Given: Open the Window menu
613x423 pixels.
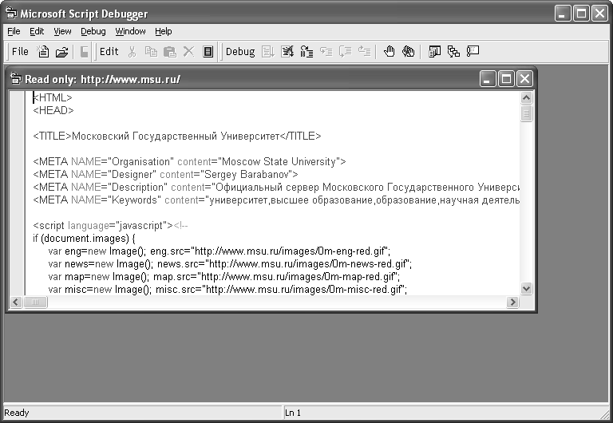Looking at the screenshot, I should [130, 31].
